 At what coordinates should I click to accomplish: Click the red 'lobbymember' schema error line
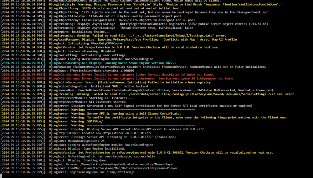coord(118,78)
